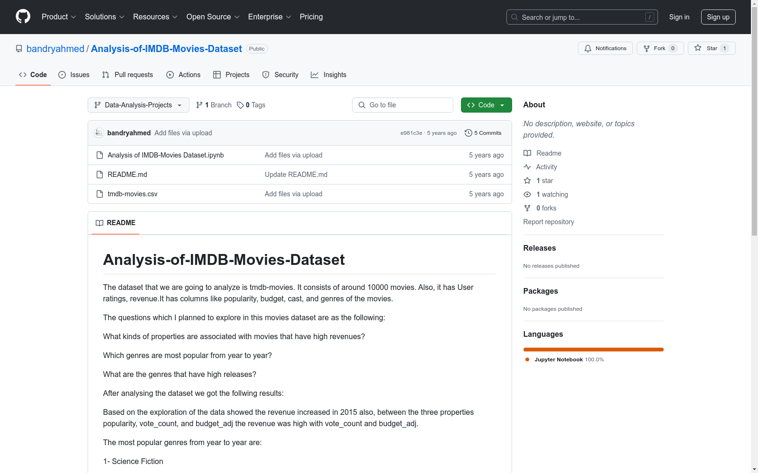The width and height of the screenshot is (758, 473).
Task: Switch to the Security tab
Action: (x=280, y=75)
